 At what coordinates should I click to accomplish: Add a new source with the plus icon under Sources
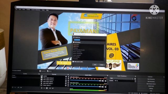(41, 88)
